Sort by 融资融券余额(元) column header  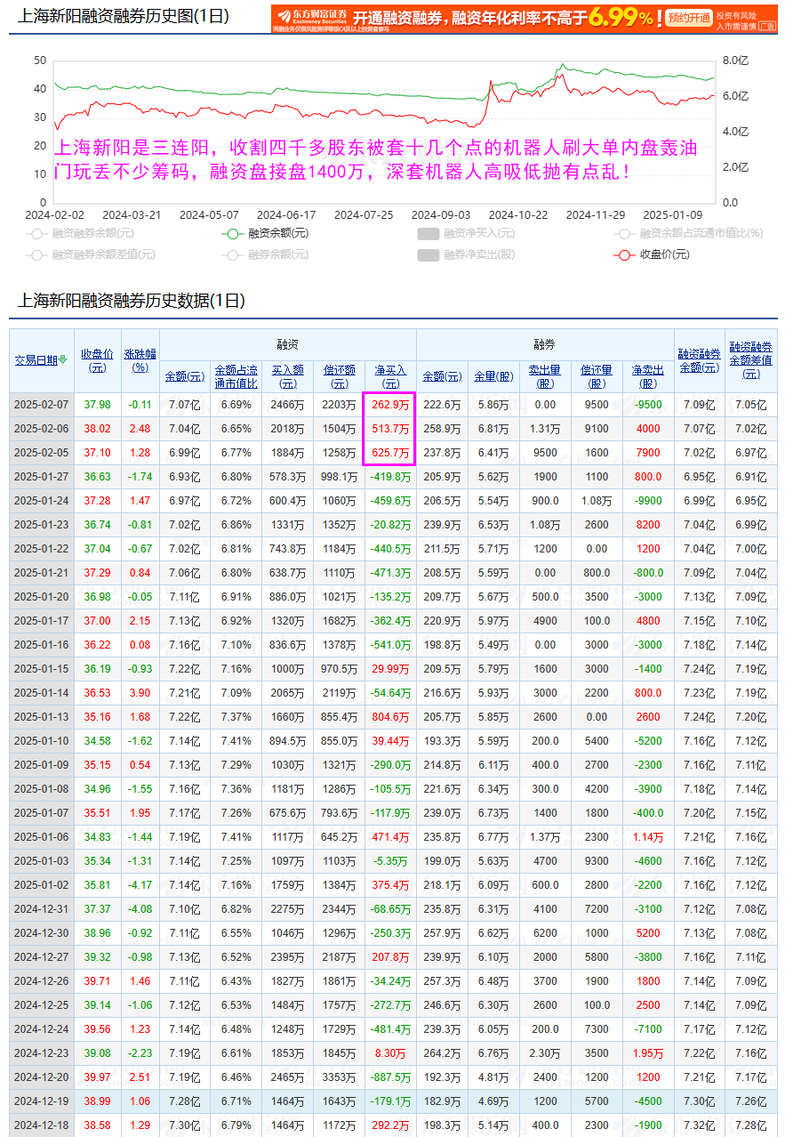click(700, 360)
